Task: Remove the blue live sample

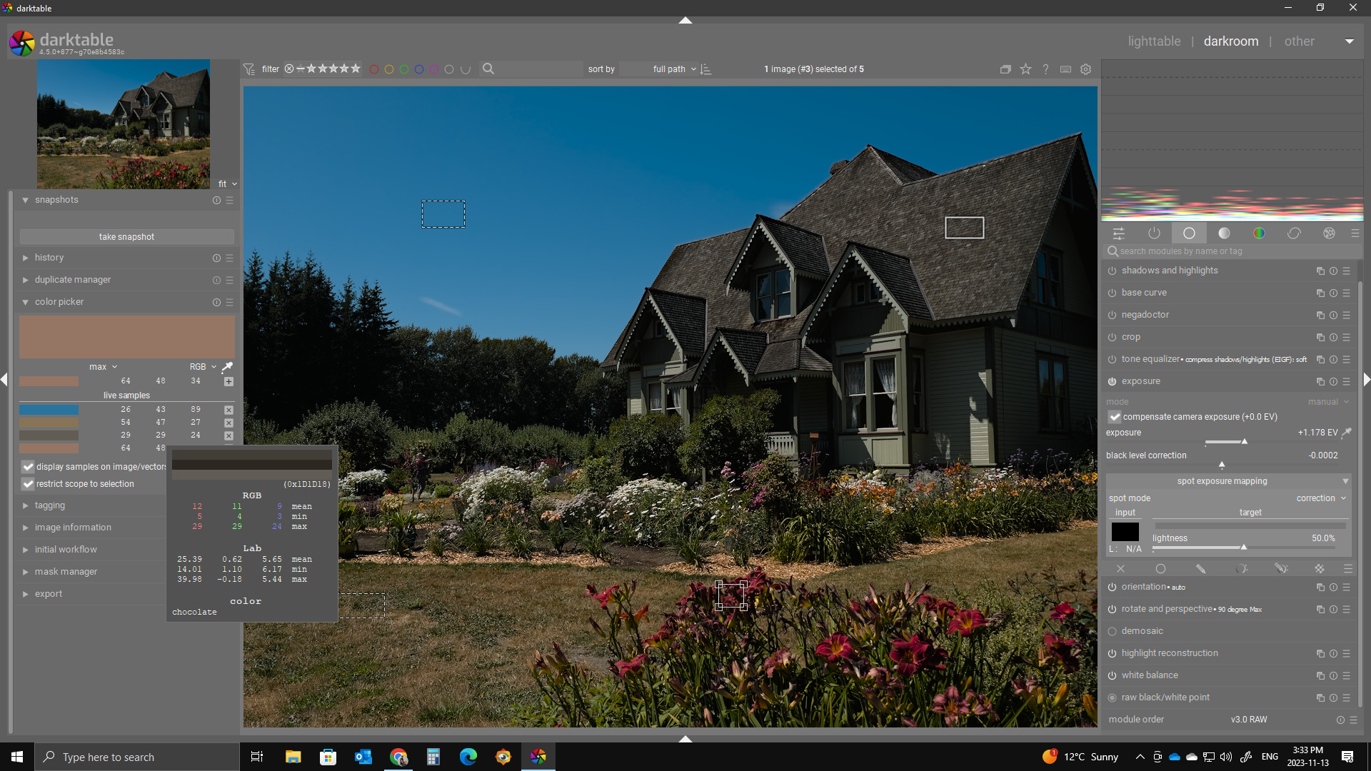Action: (x=228, y=410)
